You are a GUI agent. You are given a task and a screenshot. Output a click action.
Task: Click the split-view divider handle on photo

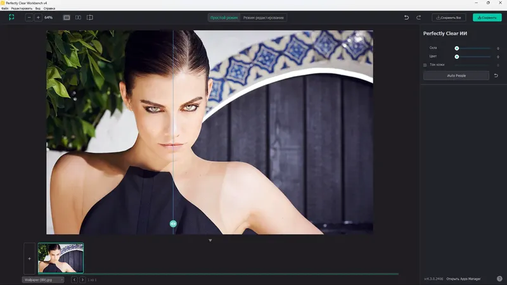click(x=173, y=224)
